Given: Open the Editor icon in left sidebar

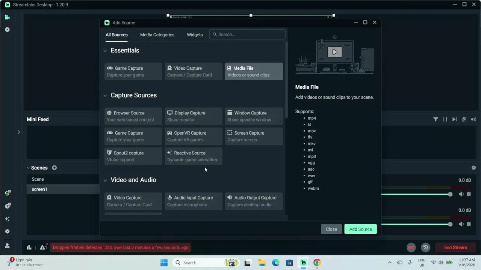Looking at the screenshot, I should 7,17.
